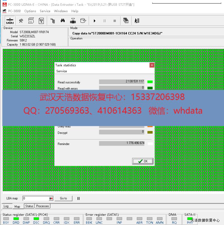Click the green Read successfully color swatch
The width and height of the screenshot is (224, 225).
pyautogui.click(x=150, y=82)
